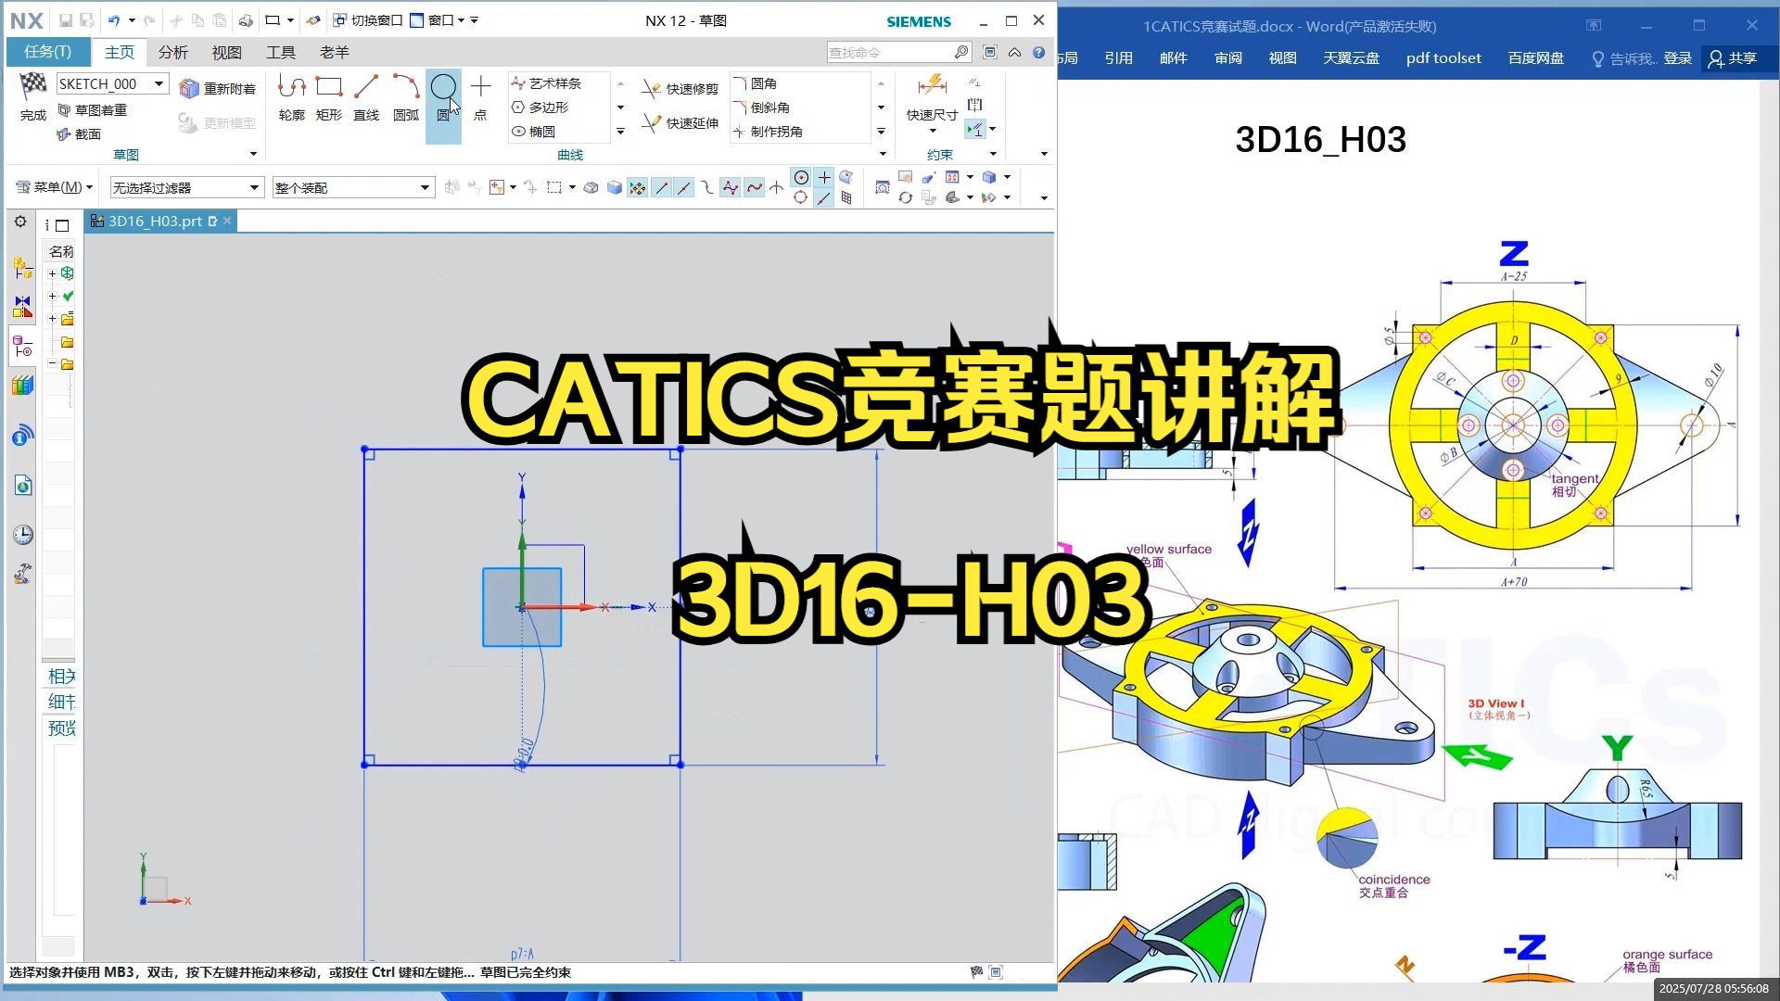Click 制作拐角 (Make Corner) tool
The image size is (1780, 1001).
pyautogui.click(x=769, y=132)
